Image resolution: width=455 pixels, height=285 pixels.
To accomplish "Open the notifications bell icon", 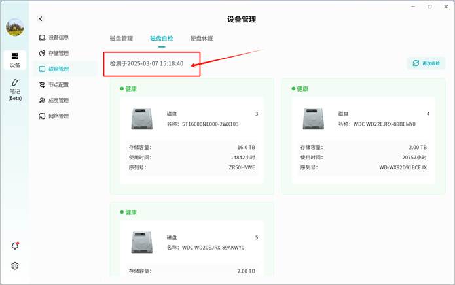I will coord(14,246).
